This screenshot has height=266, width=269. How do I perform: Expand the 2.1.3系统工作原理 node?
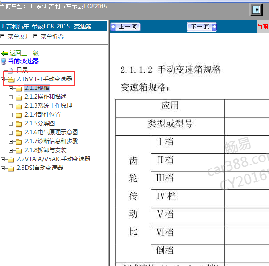pos(11,106)
